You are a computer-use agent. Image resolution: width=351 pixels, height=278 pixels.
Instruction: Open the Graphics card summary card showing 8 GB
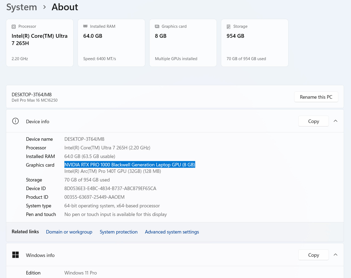(183, 43)
